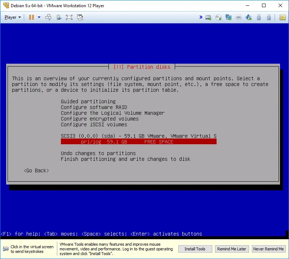The height and width of the screenshot is (259, 289).
Task: Click the network adapter device icon
Action: pyautogui.click(x=228, y=18)
